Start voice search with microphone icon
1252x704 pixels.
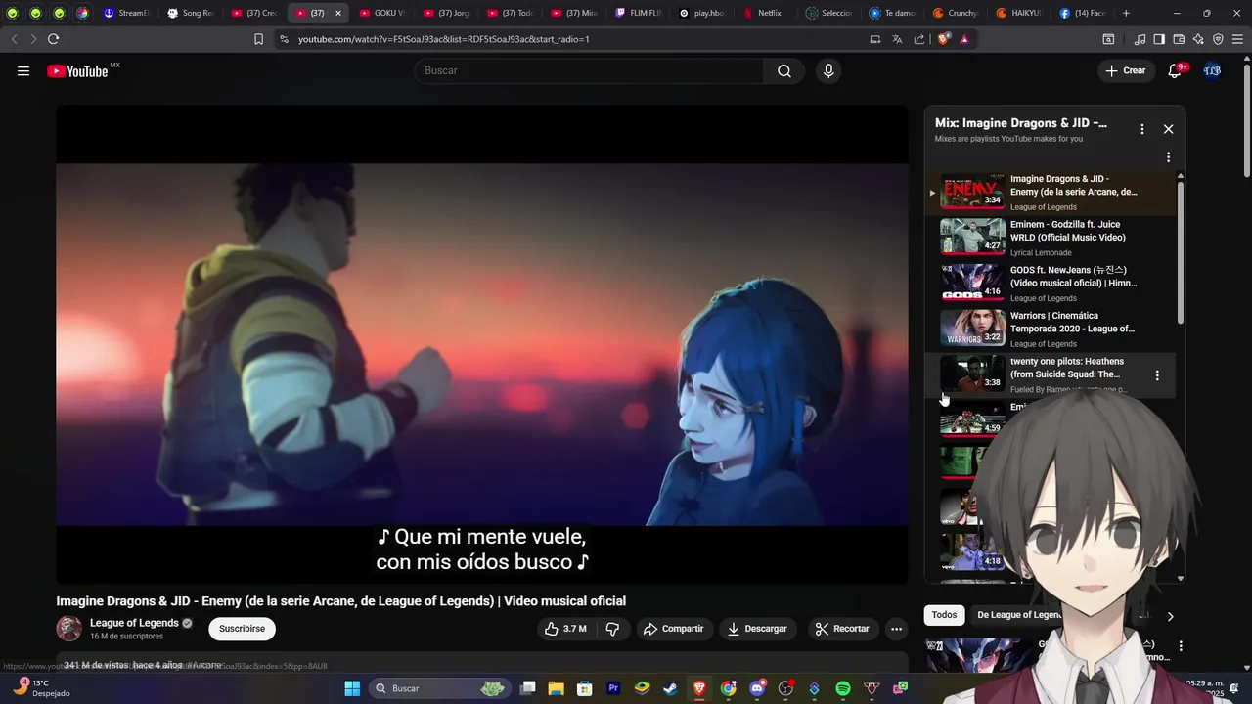click(828, 70)
